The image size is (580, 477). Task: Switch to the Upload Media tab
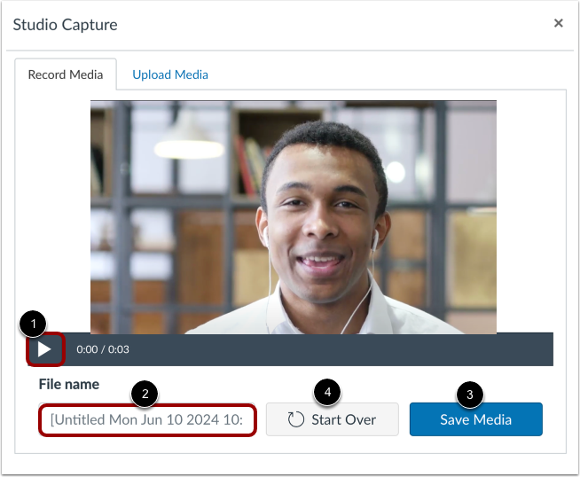click(x=170, y=74)
